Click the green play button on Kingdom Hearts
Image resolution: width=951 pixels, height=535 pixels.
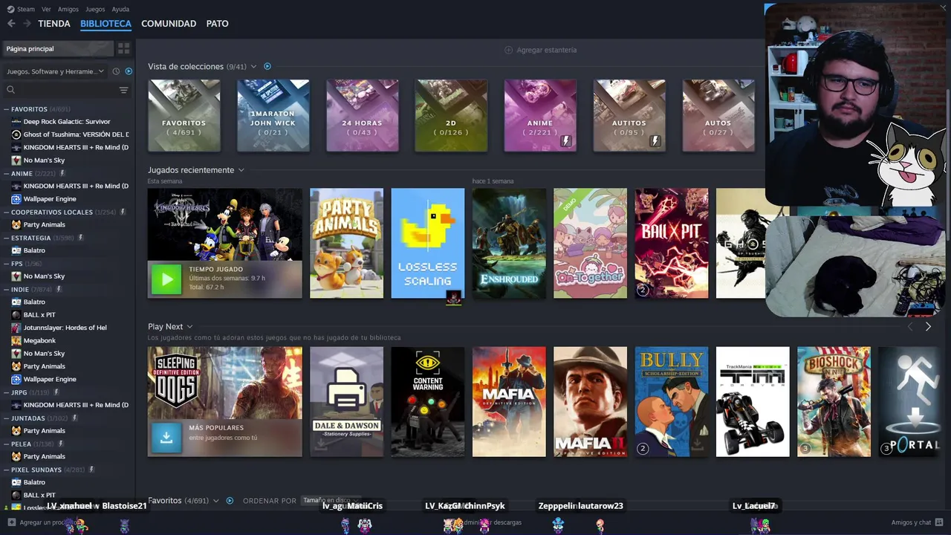pos(166,279)
